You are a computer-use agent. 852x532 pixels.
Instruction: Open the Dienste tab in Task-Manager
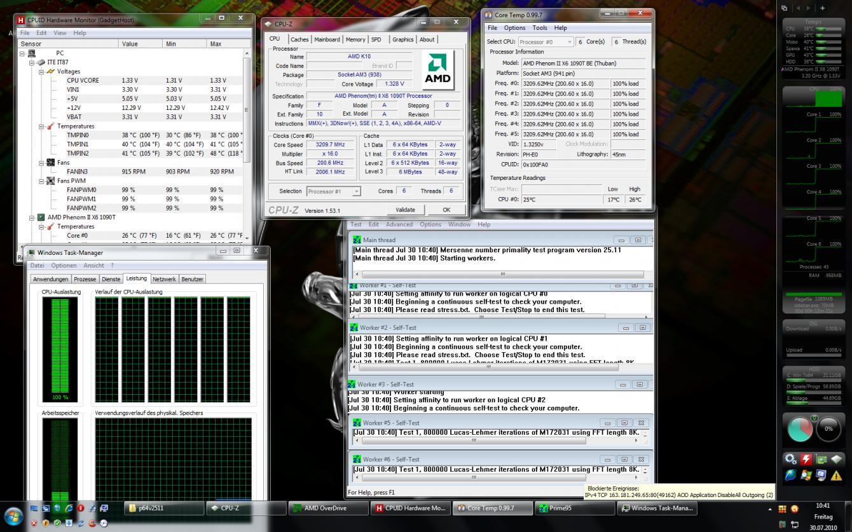point(111,279)
